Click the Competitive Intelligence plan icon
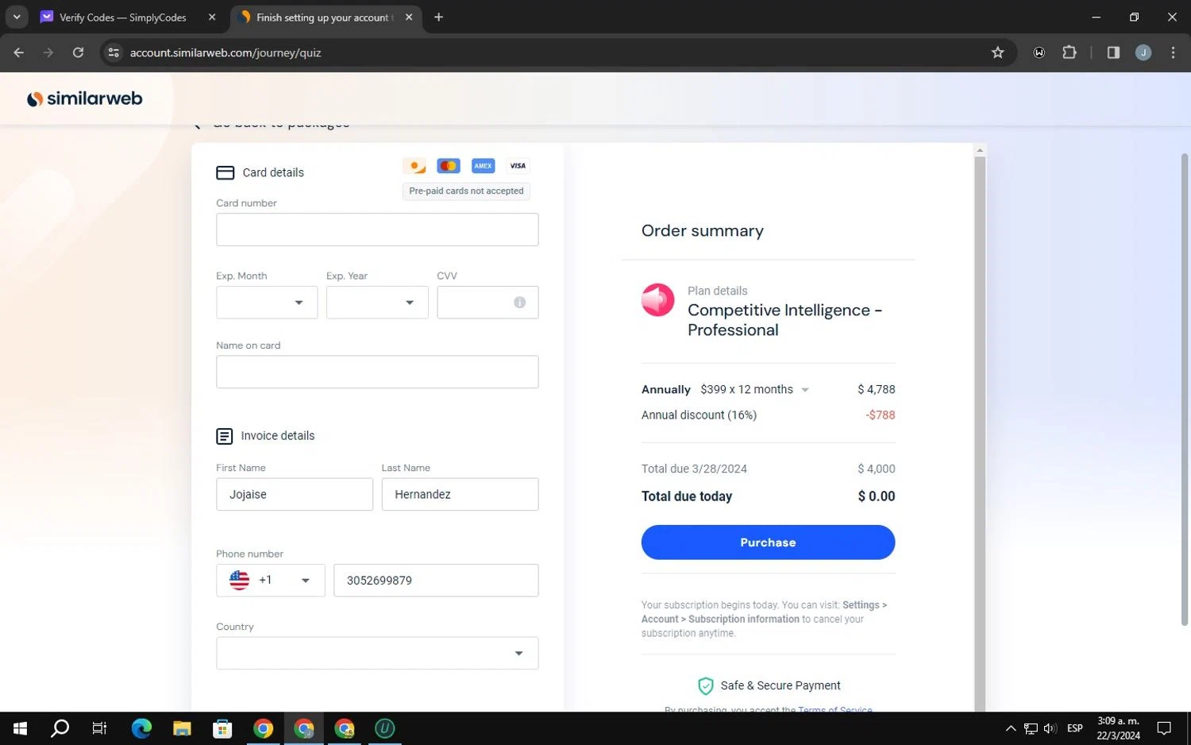This screenshot has width=1191, height=745. pyautogui.click(x=657, y=300)
